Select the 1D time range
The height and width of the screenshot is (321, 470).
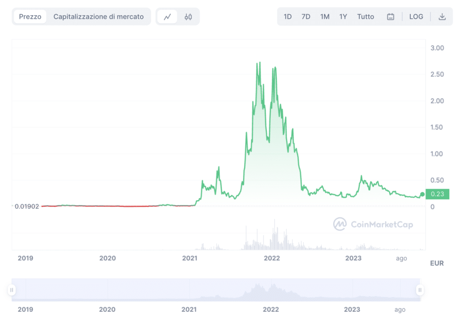pos(287,16)
